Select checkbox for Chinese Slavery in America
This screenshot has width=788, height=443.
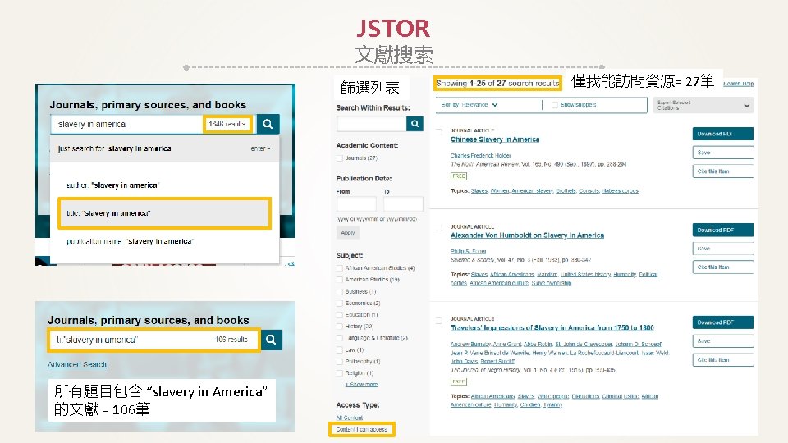click(x=439, y=132)
